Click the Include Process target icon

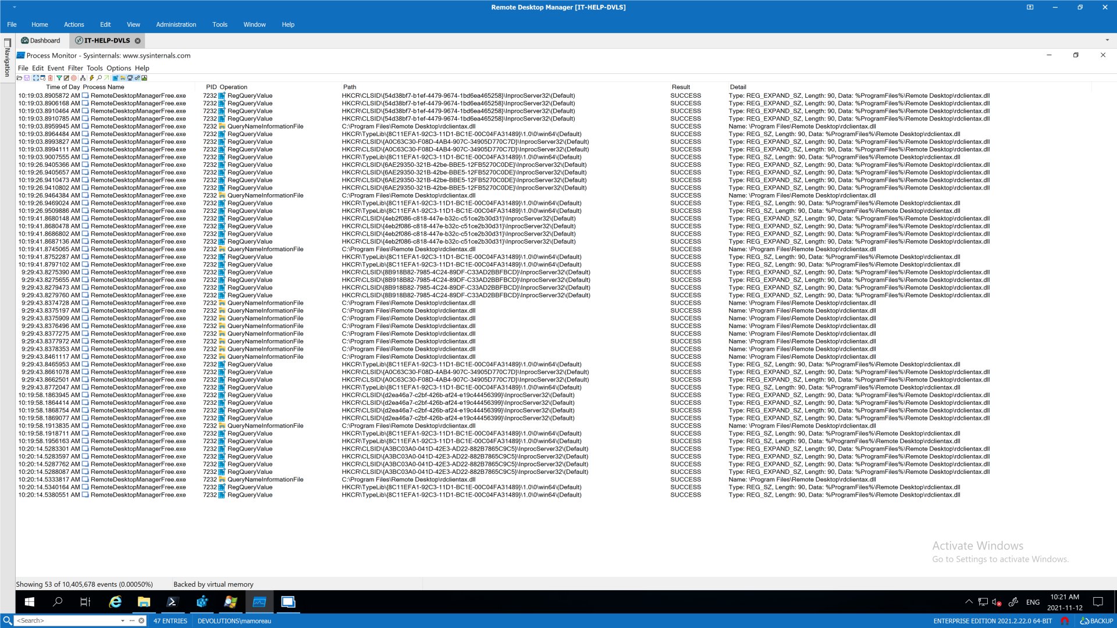pos(74,78)
